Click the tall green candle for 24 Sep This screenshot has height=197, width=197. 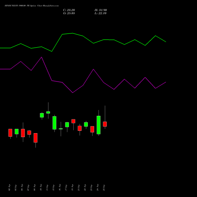click(x=98, y=125)
